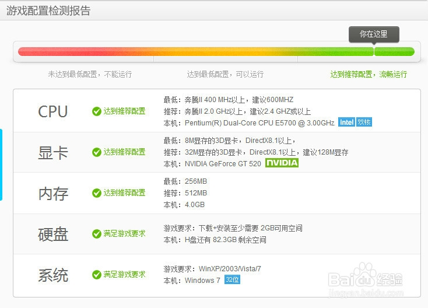The width and height of the screenshot is (428, 308).
Task: Select the 达到最低配置，可以运行 label
Action: pyautogui.click(x=225, y=74)
